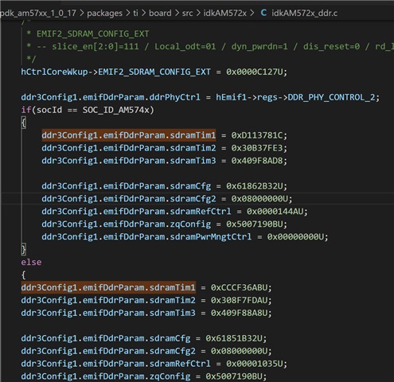The width and height of the screenshot is (394, 382).
Task: Open the idkAM572x breadcrumb folder
Action: [x=225, y=13]
